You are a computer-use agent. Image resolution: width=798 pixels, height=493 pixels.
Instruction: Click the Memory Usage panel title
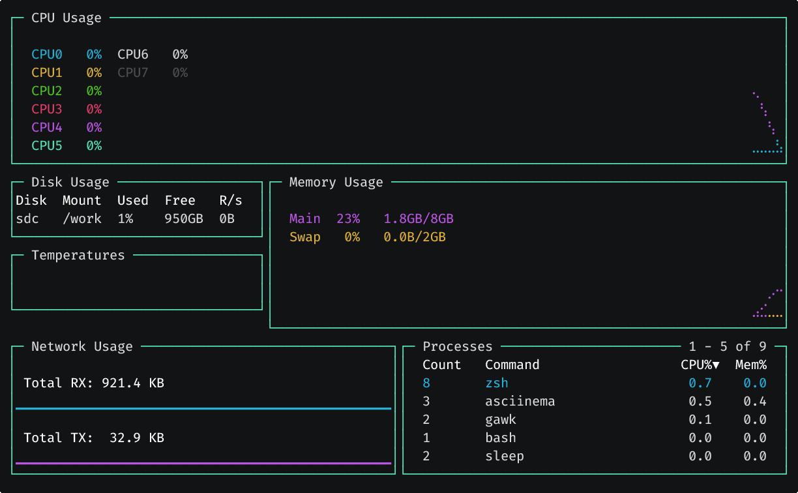coord(336,182)
